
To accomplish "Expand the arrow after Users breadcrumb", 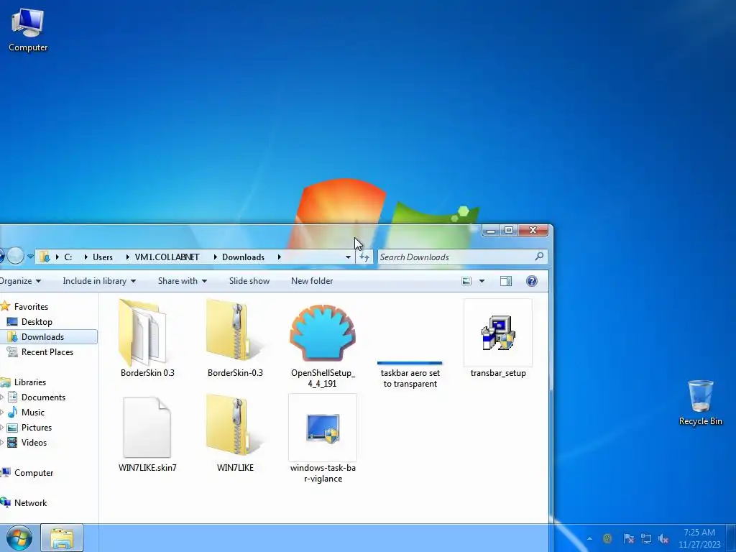I will (127, 257).
